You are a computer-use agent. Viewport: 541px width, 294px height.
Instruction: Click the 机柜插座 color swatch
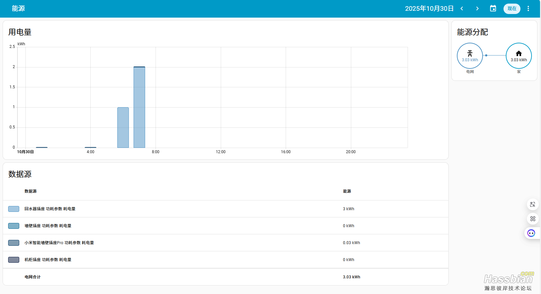14,260
